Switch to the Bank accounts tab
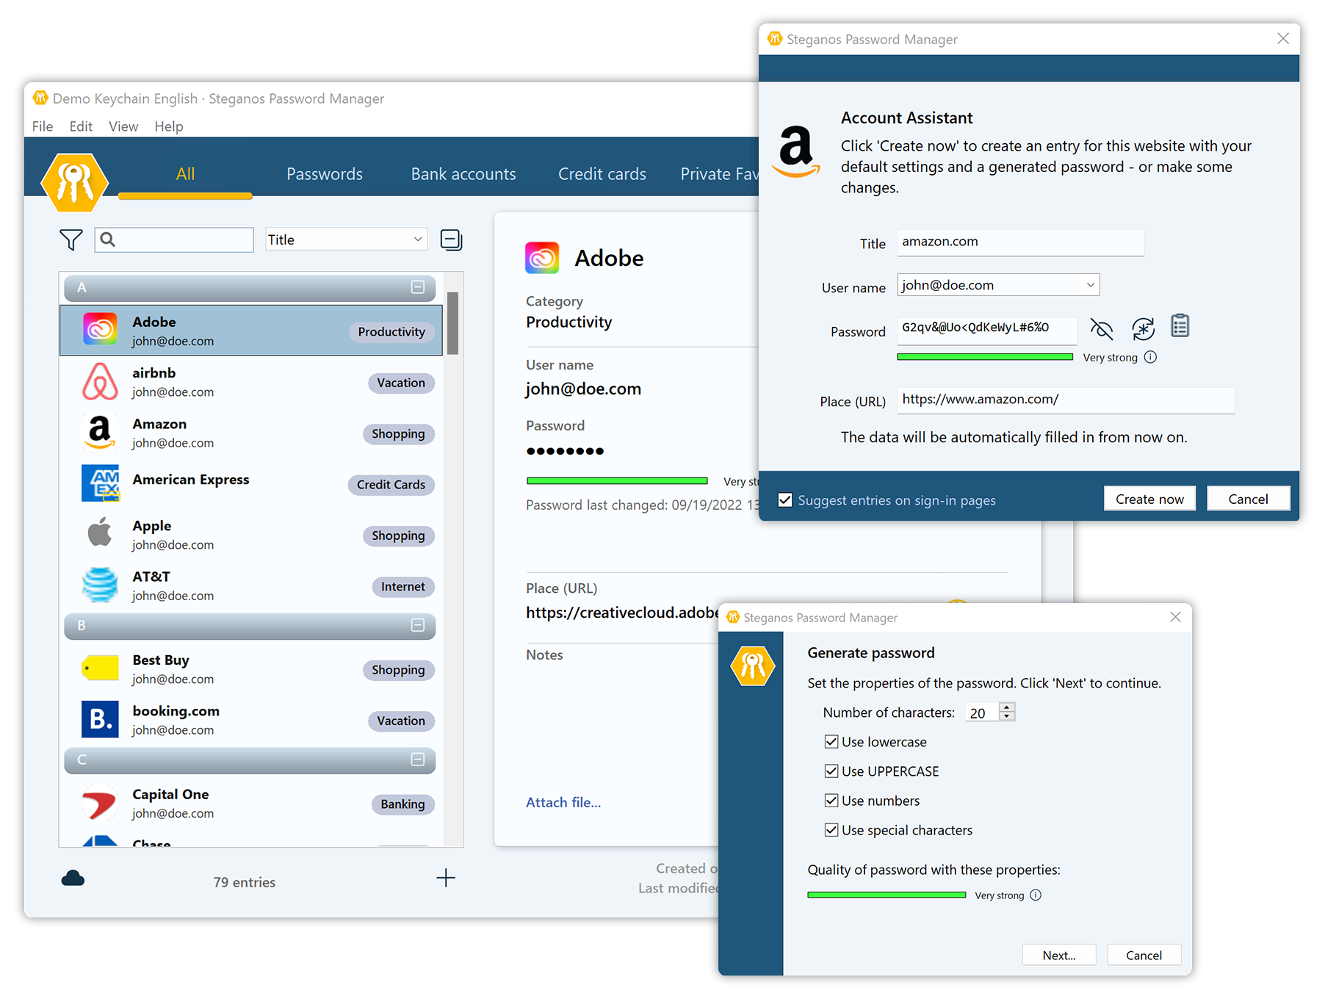This screenshot has height=999, width=1325. coord(463,174)
